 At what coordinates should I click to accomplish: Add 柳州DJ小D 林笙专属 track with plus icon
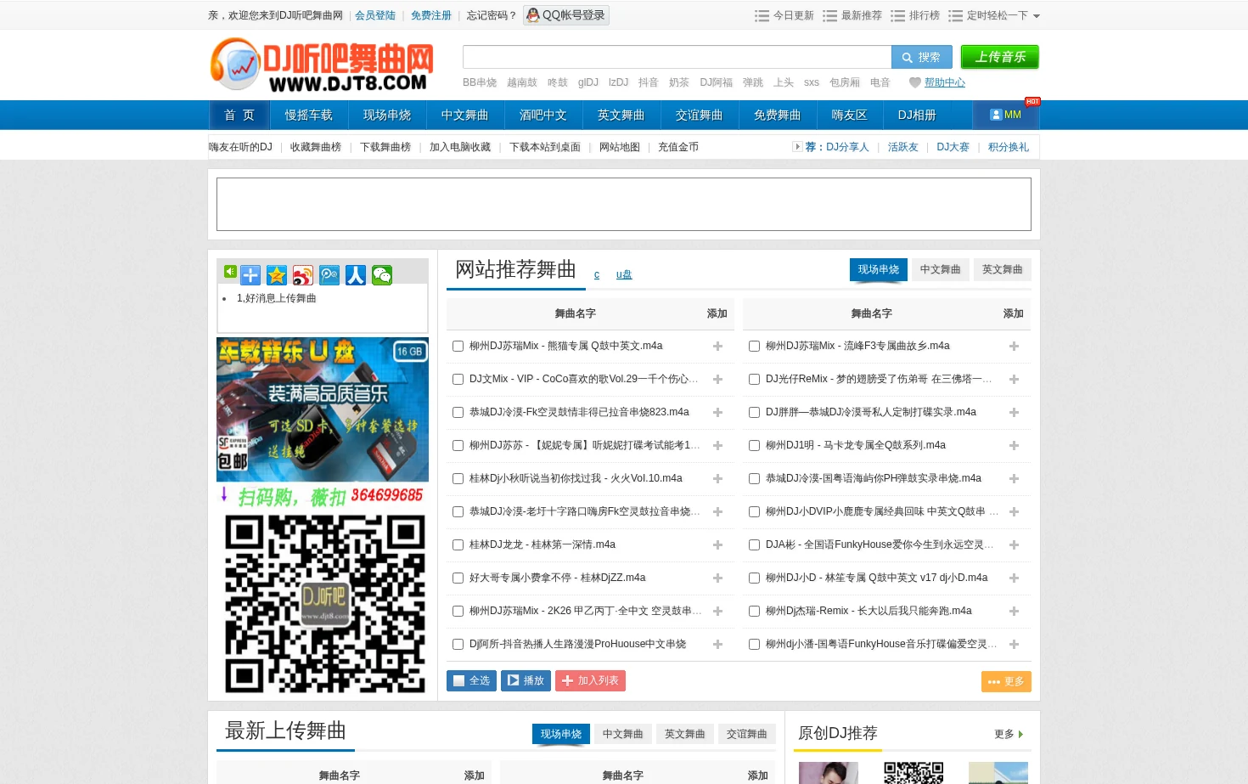point(1014,578)
